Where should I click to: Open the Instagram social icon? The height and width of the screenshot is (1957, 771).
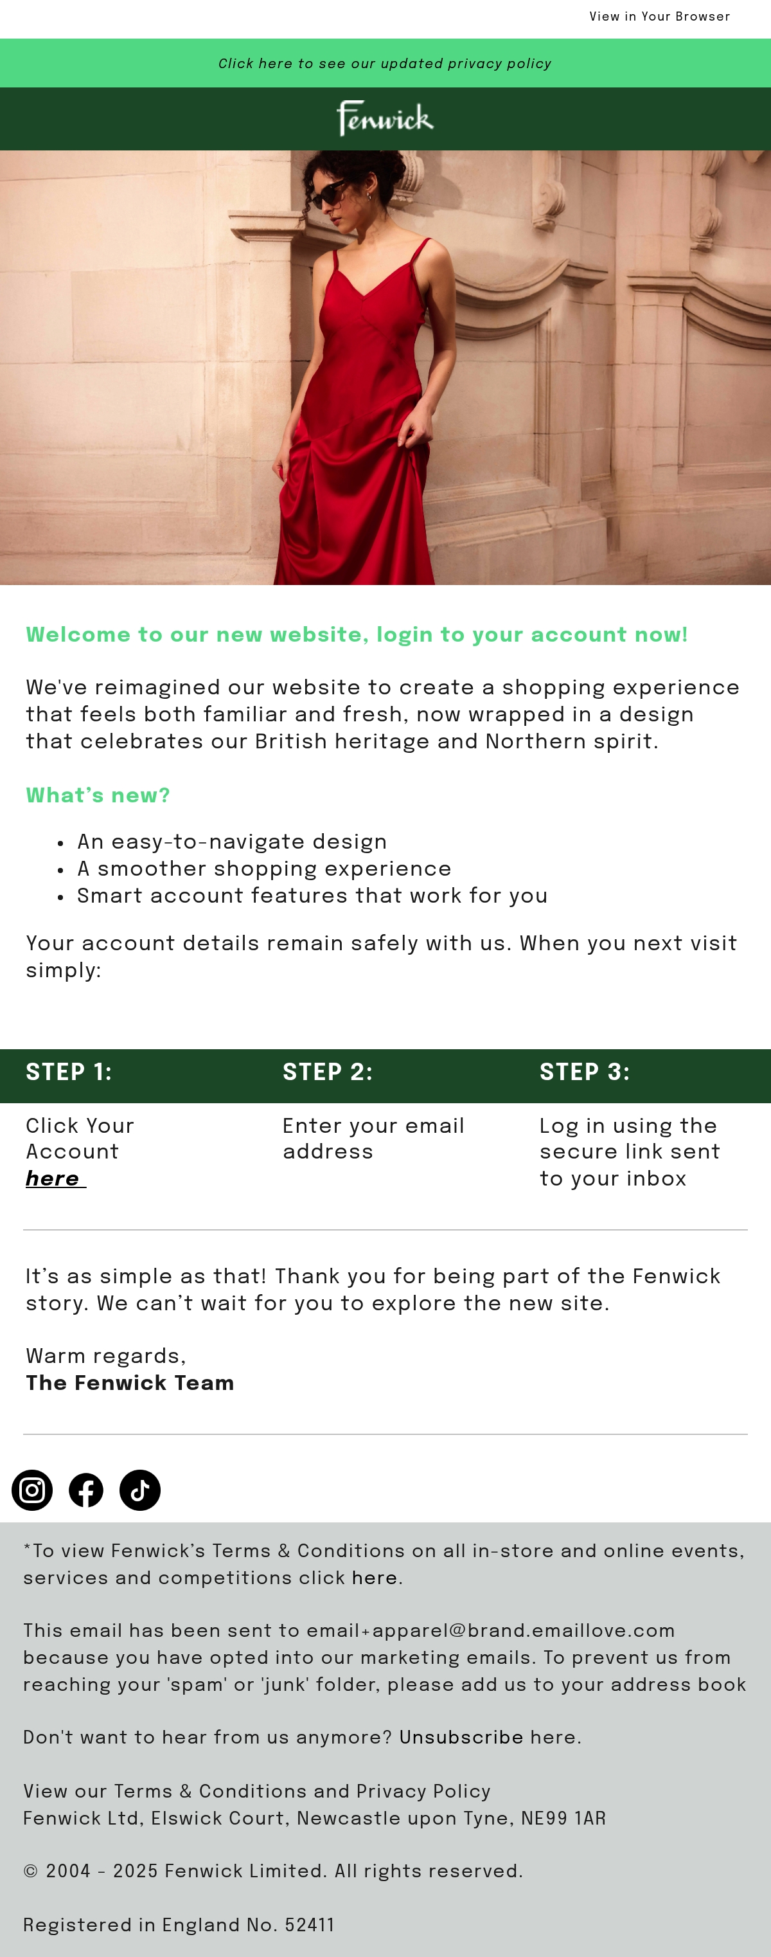click(x=32, y=1490)
